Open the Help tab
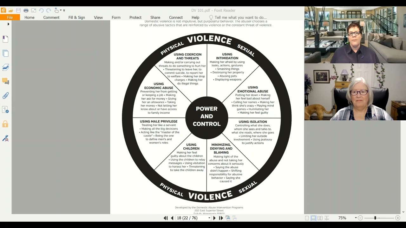The height and width of the screenshot is (228, 406). [195, 17]
